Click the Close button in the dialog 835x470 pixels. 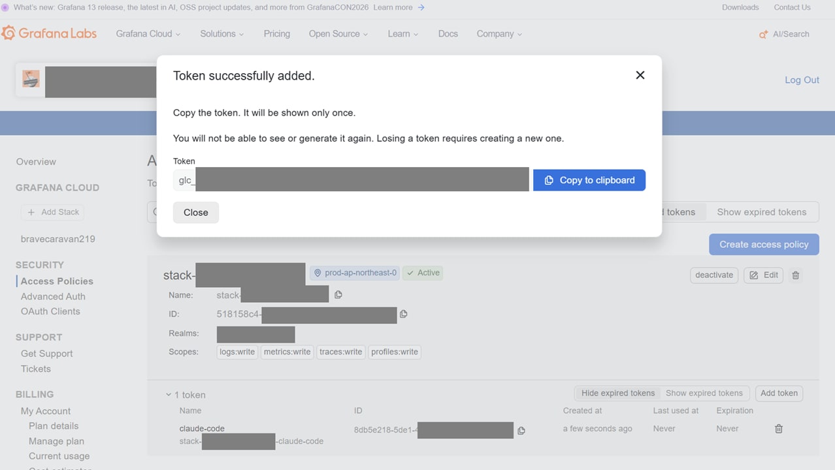click(196, 212)
